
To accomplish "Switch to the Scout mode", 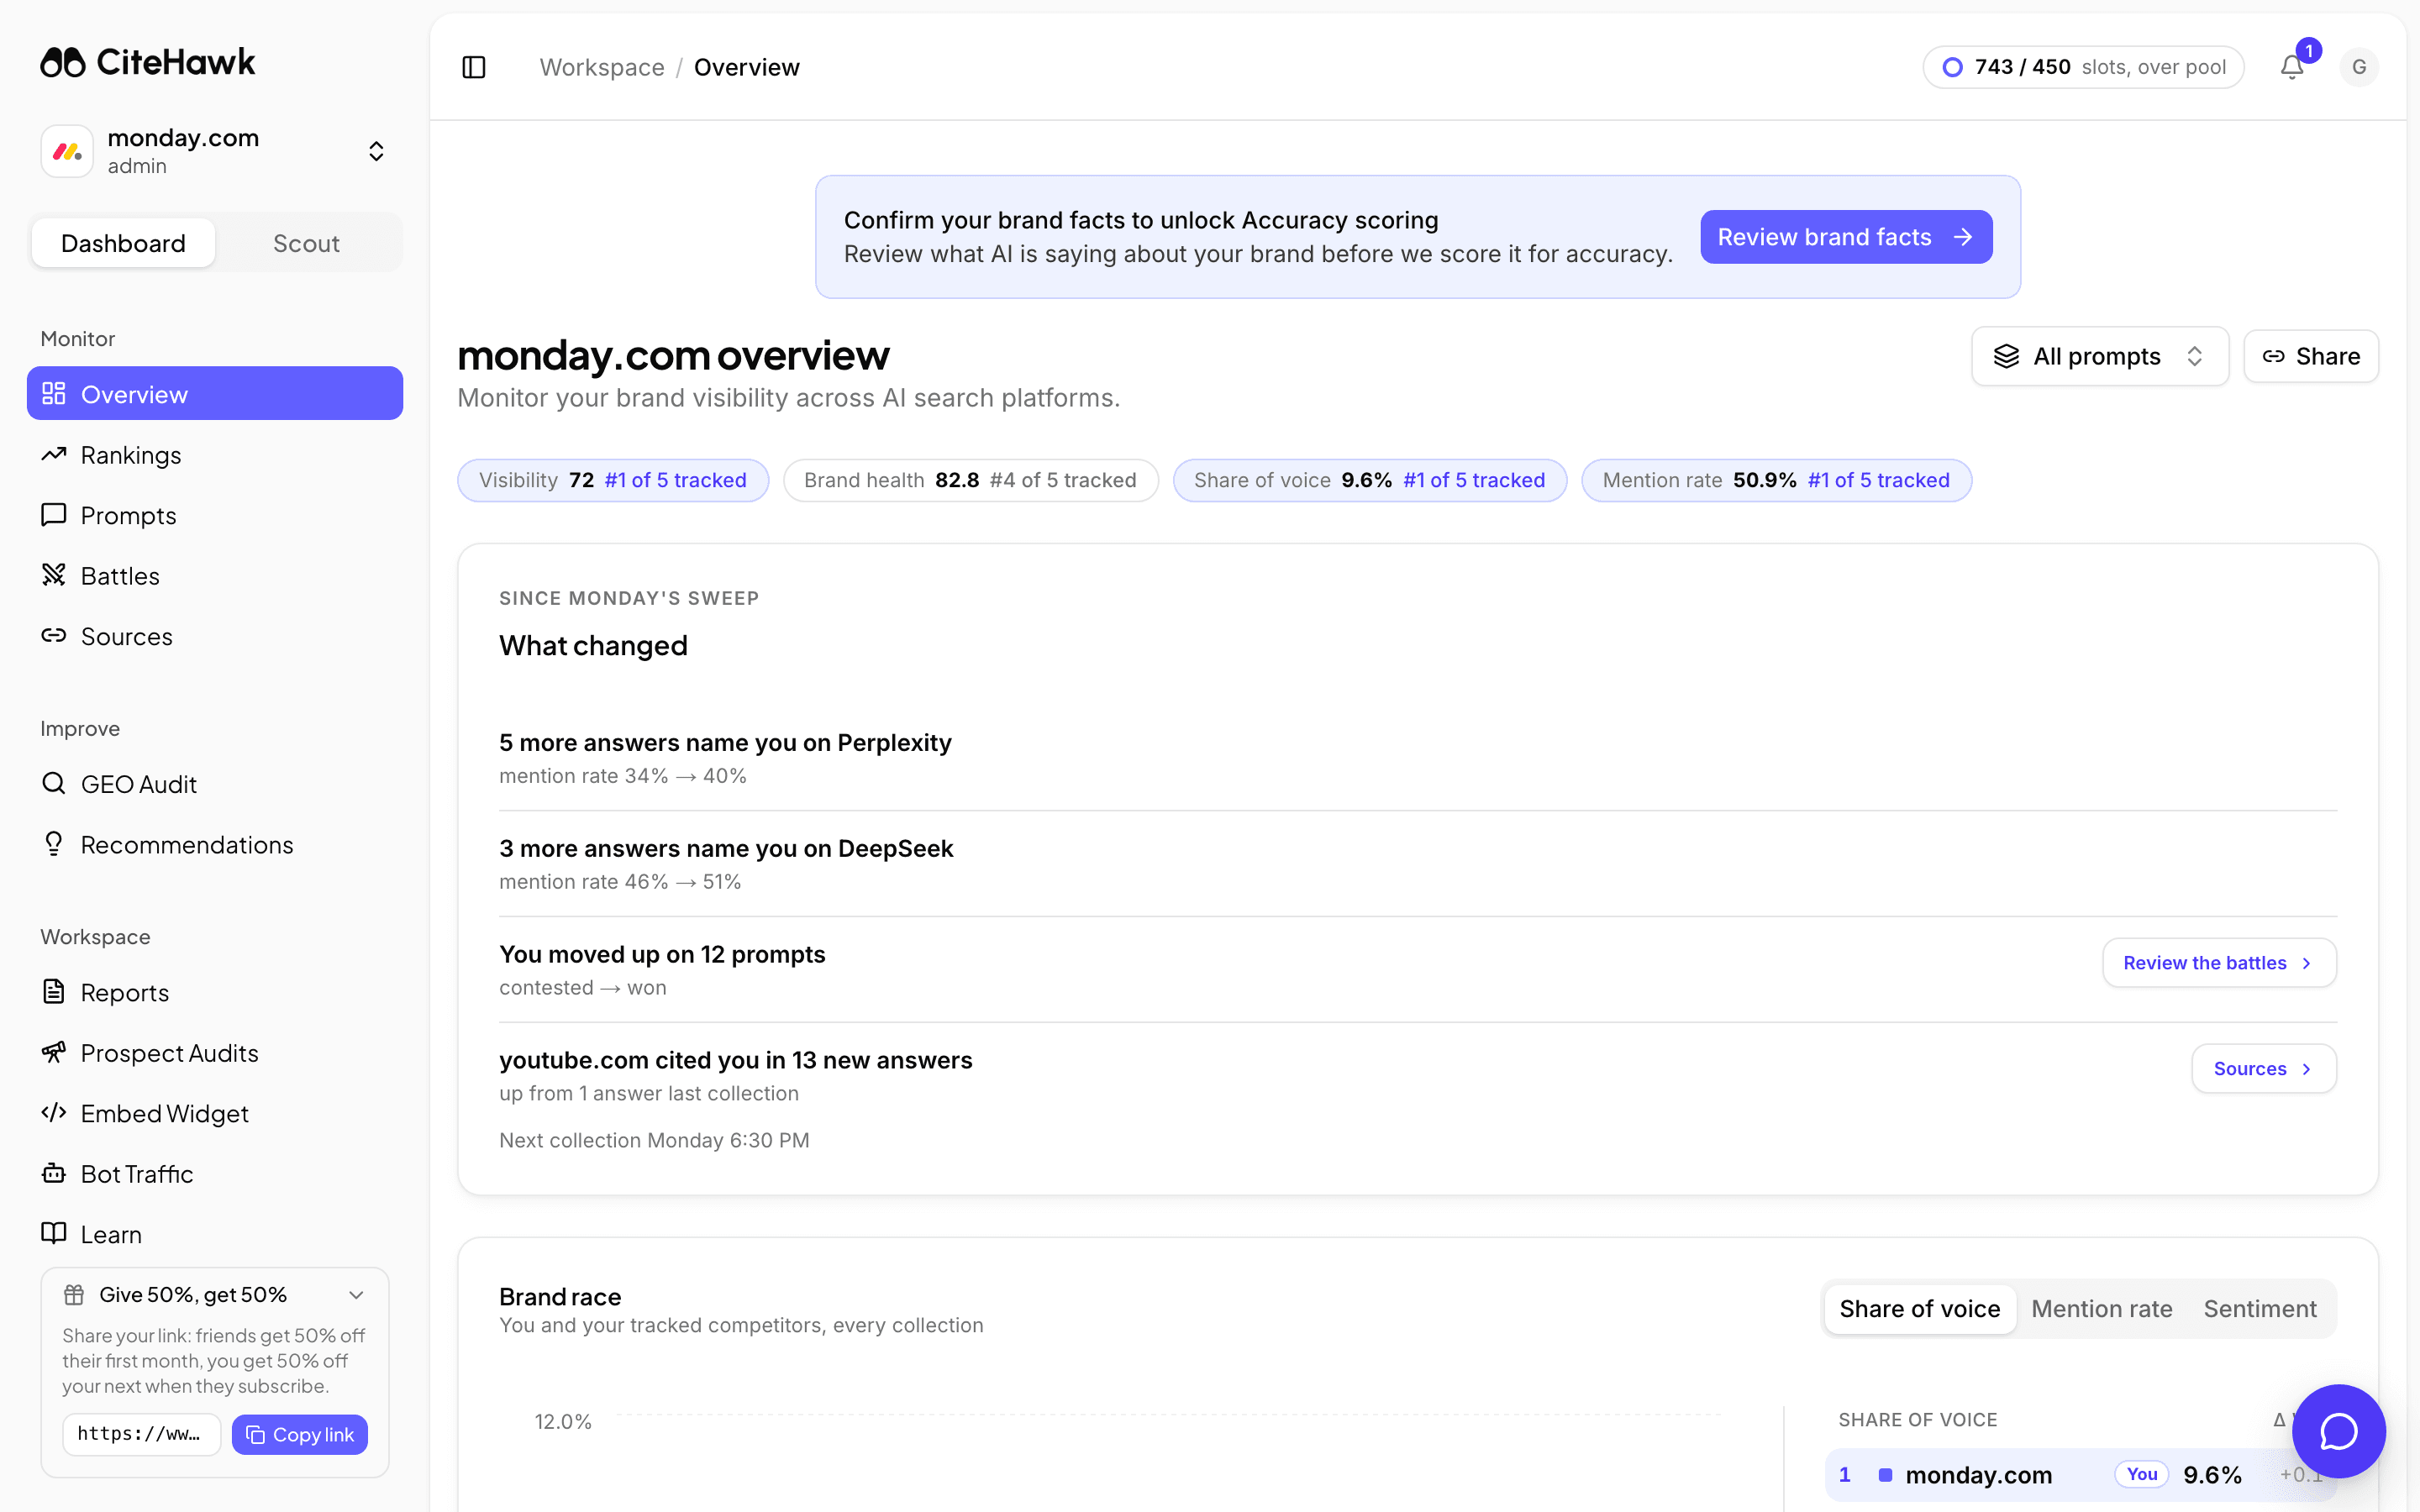I will pyautogui.click(x=306, y=243).
